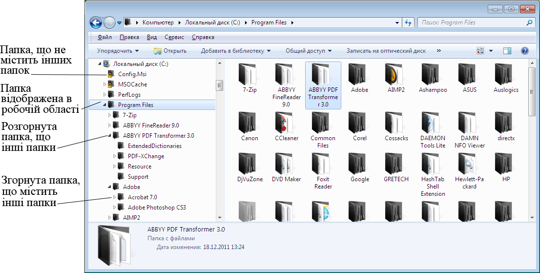Select ExtendedDictionaries in the folder tree
Screen dimensions: 540x273
pos(155,146)
